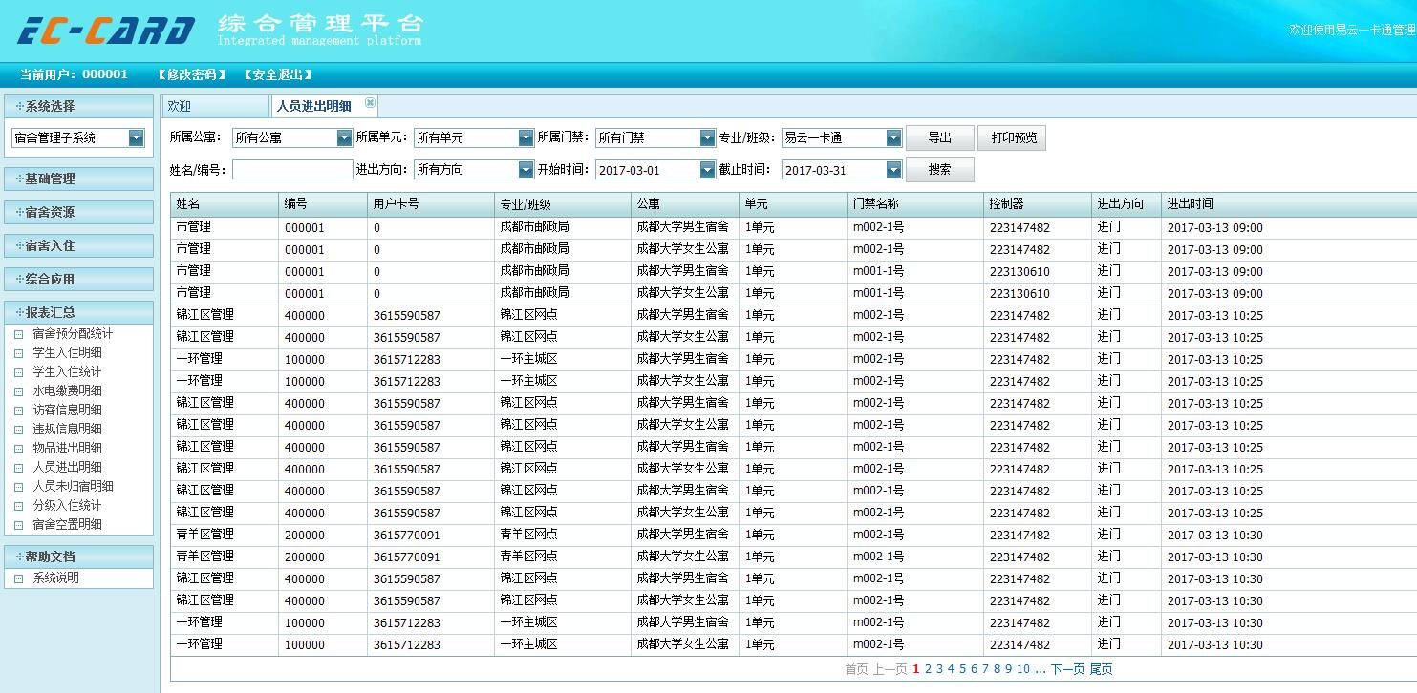The width and height of the screenshot is (1417, 693).
Task: Click the EC-CARD logo
Action: point(106,31)
